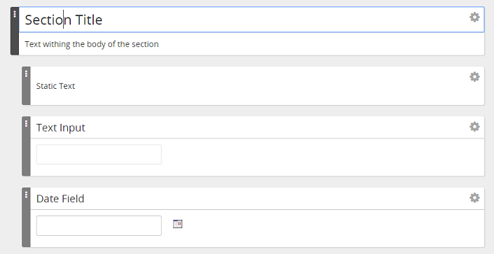Screen dimensions: 494x254
Task: Select the Text Input gray side strip
Action: tap(26, 146)
